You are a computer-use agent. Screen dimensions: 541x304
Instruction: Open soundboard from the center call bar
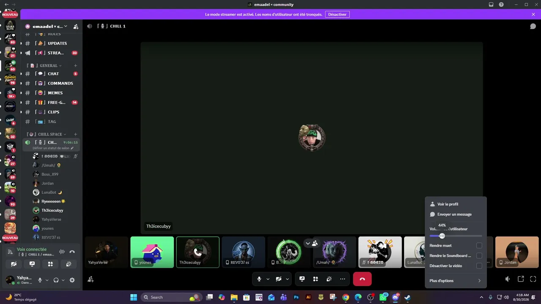pyautogui.click(x=329, y=279)
